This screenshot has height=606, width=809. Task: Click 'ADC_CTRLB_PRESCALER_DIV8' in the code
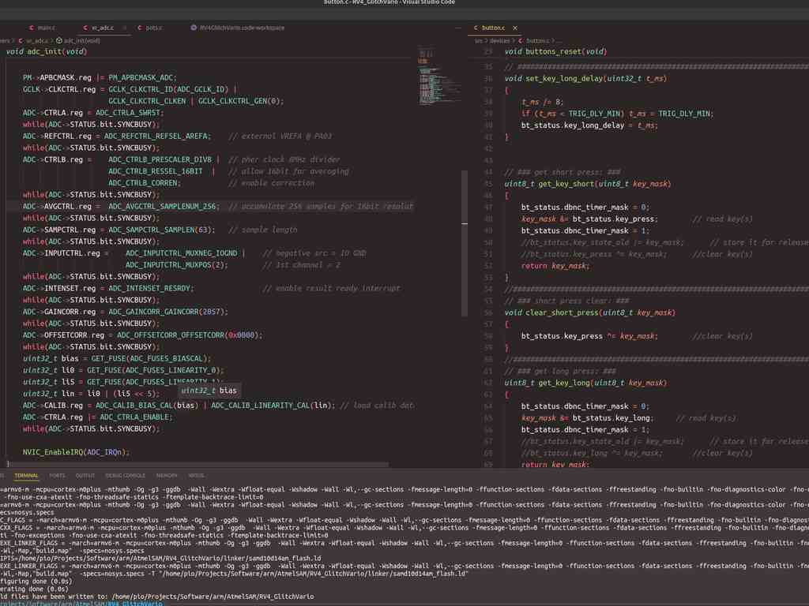160,159
